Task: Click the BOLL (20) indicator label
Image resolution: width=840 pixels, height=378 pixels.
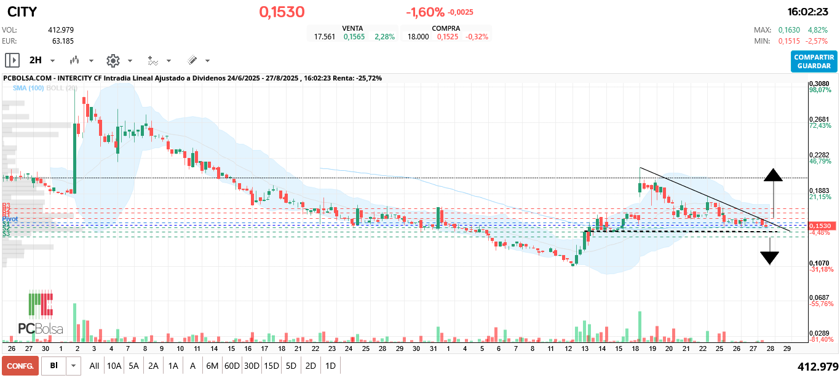Action: [63, 88]
